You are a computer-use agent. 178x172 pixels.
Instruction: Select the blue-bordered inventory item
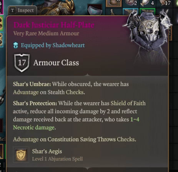tap(130, 12)
